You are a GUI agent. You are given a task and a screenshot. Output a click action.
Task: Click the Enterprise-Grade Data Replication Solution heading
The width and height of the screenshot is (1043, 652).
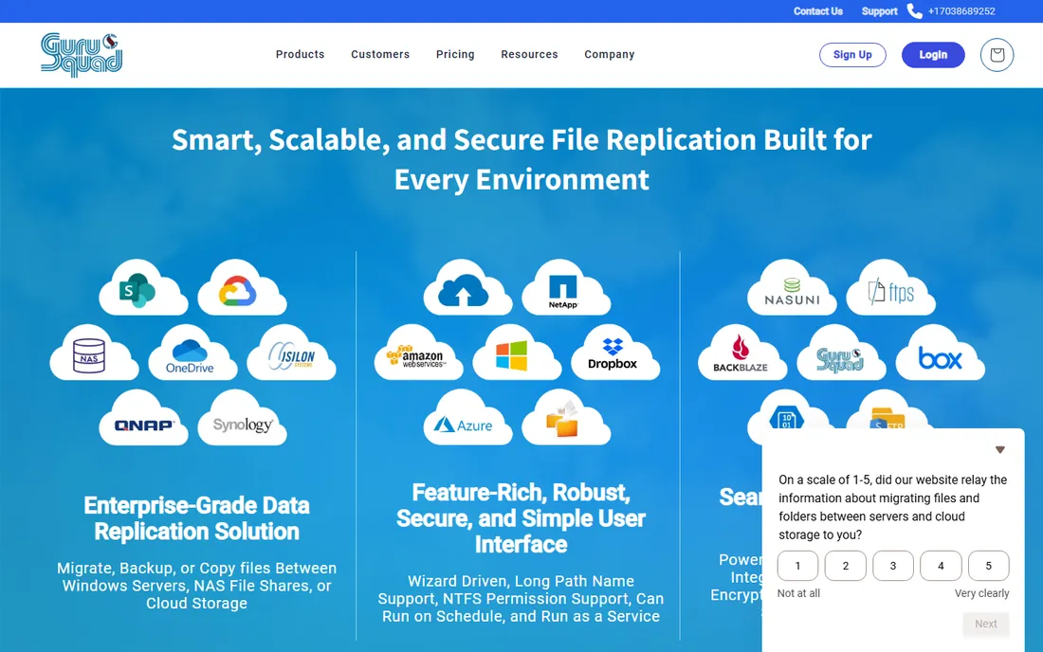[x=196, y=518]
